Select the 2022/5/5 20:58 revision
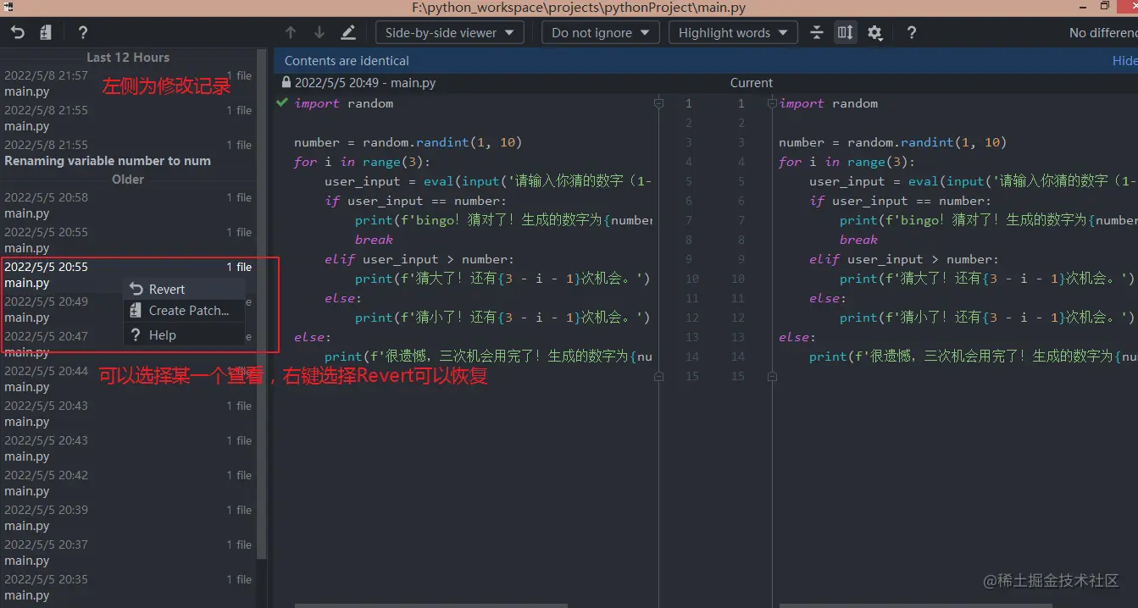 point(128,205)
